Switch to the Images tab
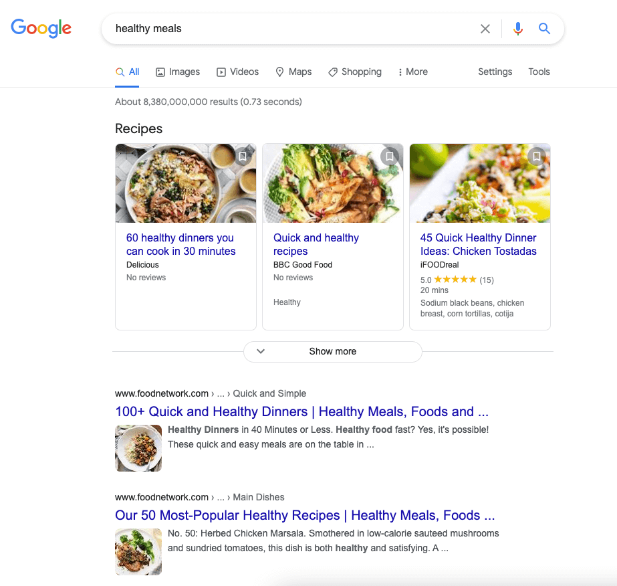This screenshot has height=586, width=617. coord(178,72)
